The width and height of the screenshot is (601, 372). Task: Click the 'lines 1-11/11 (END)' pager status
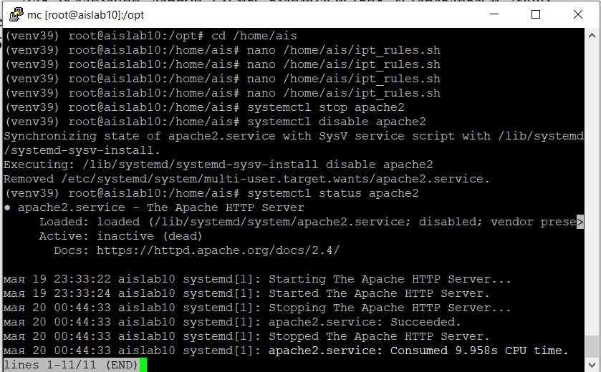(x=71, y=365)
